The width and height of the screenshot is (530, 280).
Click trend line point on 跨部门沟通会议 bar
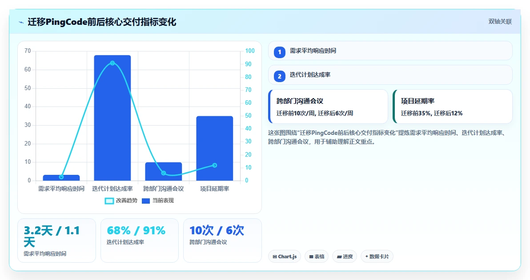tap(164, 173)
